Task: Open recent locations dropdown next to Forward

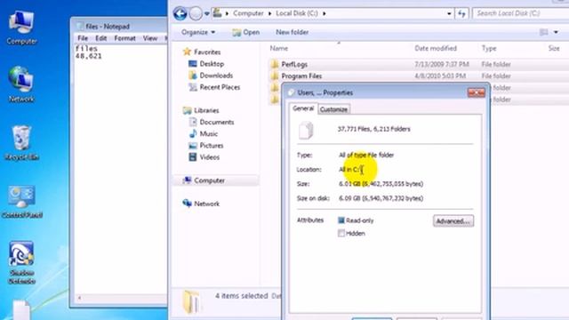Action: click(207, 14)
